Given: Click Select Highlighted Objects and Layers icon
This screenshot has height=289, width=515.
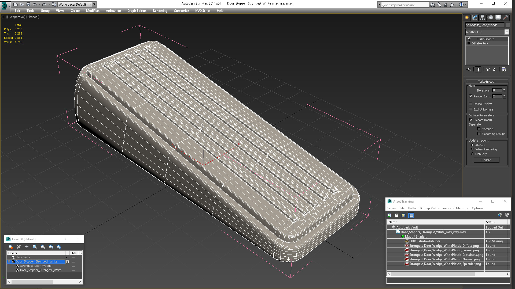Looking at the screenshot, I should click(35, 247).
